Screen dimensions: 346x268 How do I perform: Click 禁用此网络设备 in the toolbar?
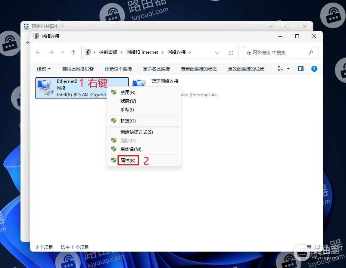coord(78,69)
